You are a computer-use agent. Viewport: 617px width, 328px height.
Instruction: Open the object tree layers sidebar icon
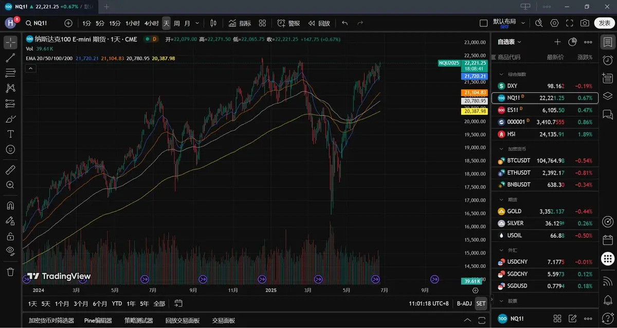607,96
